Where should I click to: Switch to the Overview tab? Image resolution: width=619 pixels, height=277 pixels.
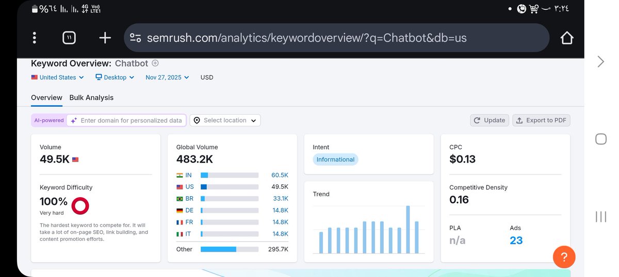tap(46, 97)
